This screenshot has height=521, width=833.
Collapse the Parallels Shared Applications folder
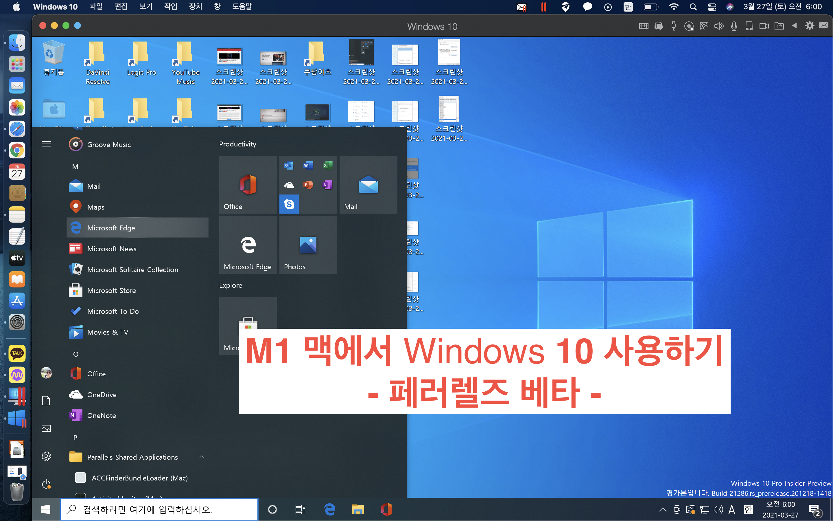[202, 457]
